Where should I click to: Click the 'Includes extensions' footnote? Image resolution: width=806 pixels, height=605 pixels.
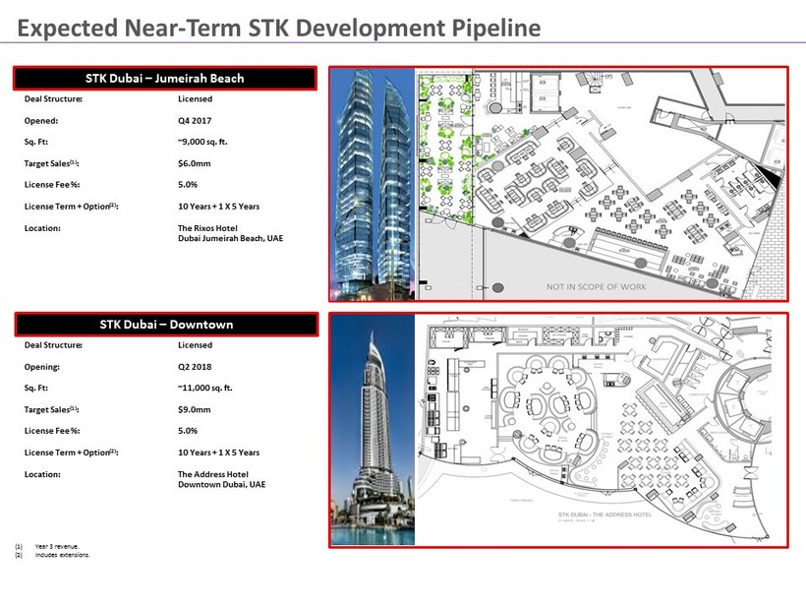tap(62, 555)
